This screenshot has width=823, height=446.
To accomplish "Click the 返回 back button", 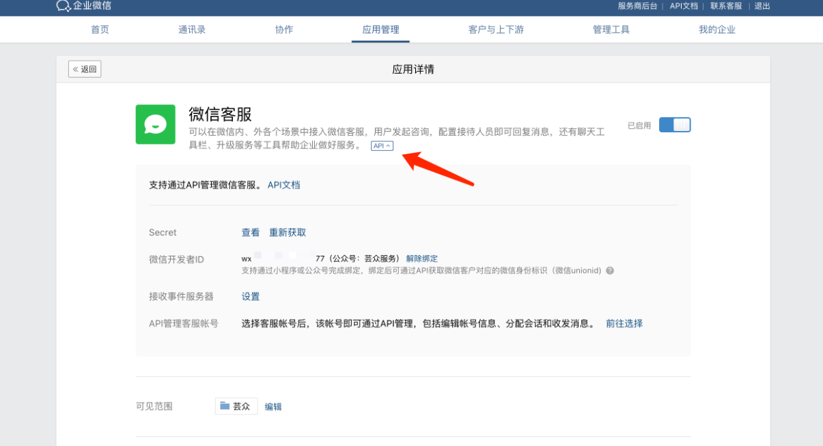I will point(85,69).
